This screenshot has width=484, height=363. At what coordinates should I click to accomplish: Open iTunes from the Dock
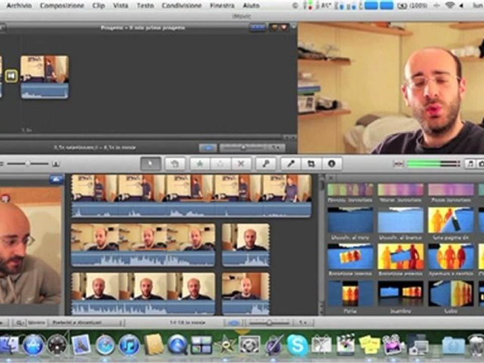pos(129,345)
